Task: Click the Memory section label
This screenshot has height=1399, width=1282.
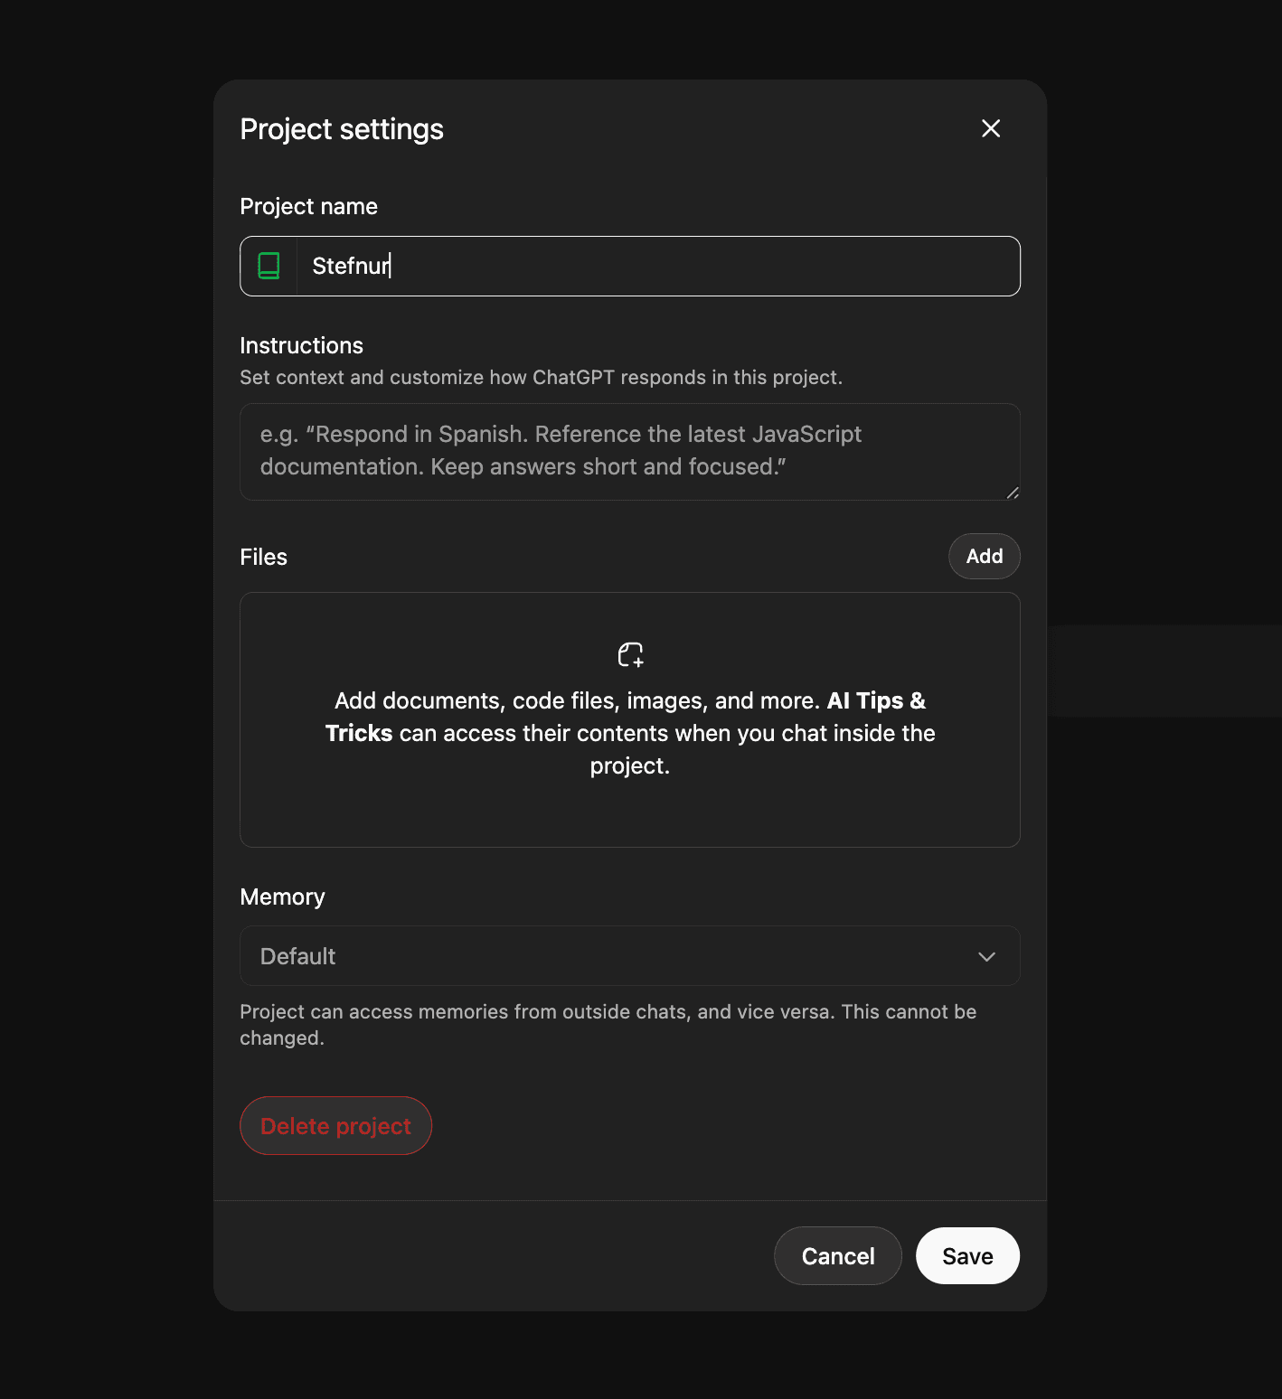Action: (282, 897)
